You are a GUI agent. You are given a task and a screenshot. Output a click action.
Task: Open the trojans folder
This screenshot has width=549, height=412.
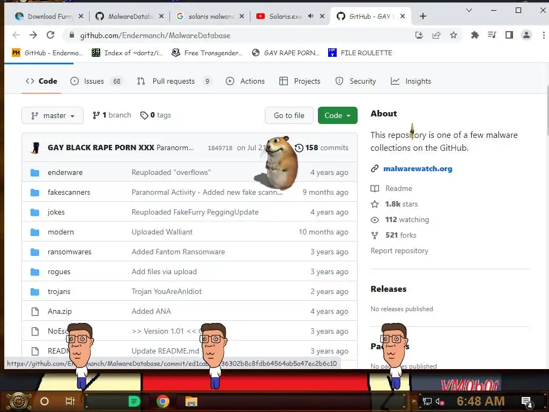point(59,291)
